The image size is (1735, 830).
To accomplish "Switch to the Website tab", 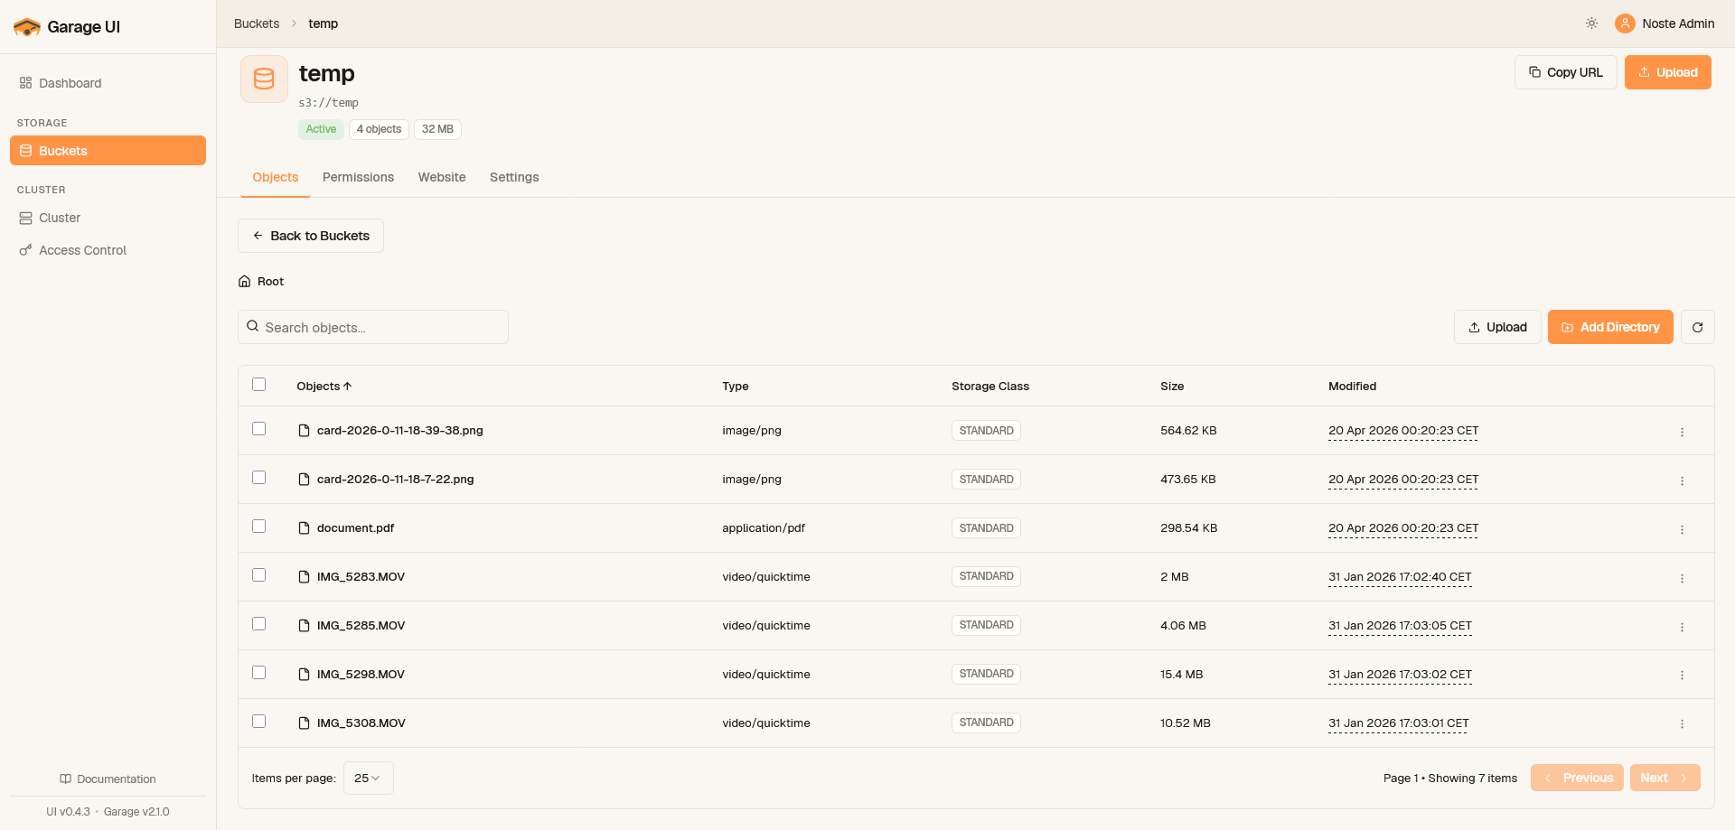I will tap(442, 177).
